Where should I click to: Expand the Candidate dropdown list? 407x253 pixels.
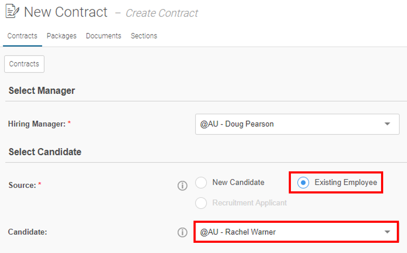296,232
